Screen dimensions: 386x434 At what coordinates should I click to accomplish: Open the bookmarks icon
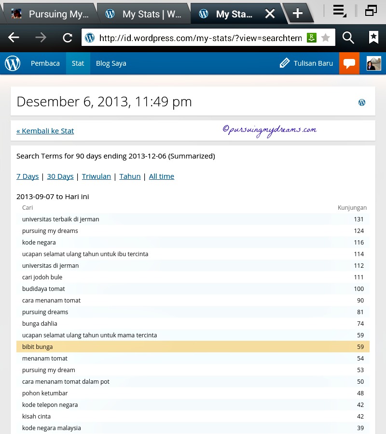tap(373, 38)
